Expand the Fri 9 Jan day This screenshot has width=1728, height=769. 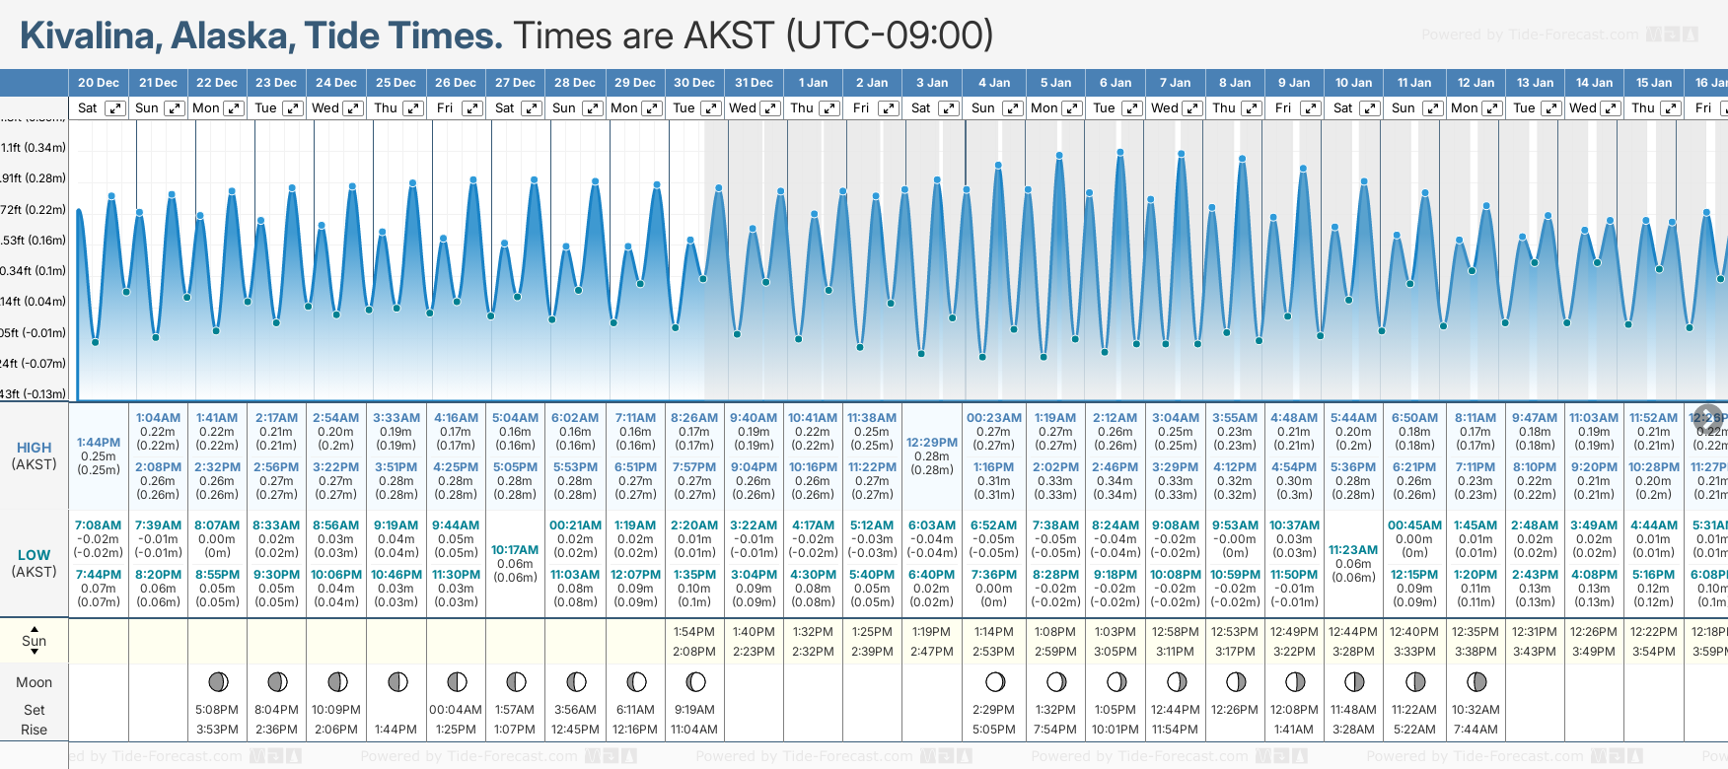(x=1311, y=108)
